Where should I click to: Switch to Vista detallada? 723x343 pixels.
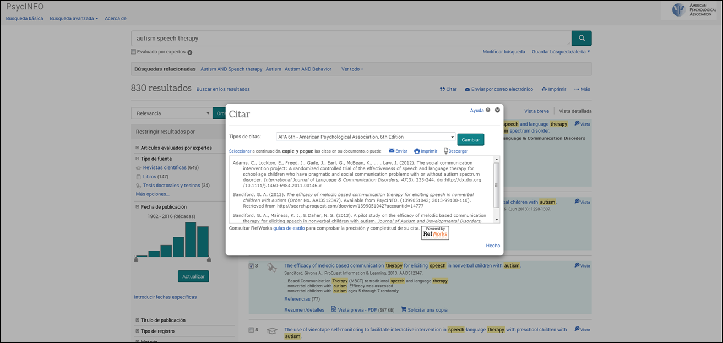click(x=575, y=111)
